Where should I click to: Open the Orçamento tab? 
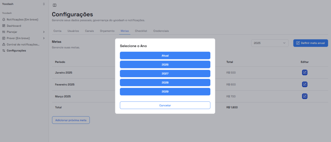click(107, 31)
